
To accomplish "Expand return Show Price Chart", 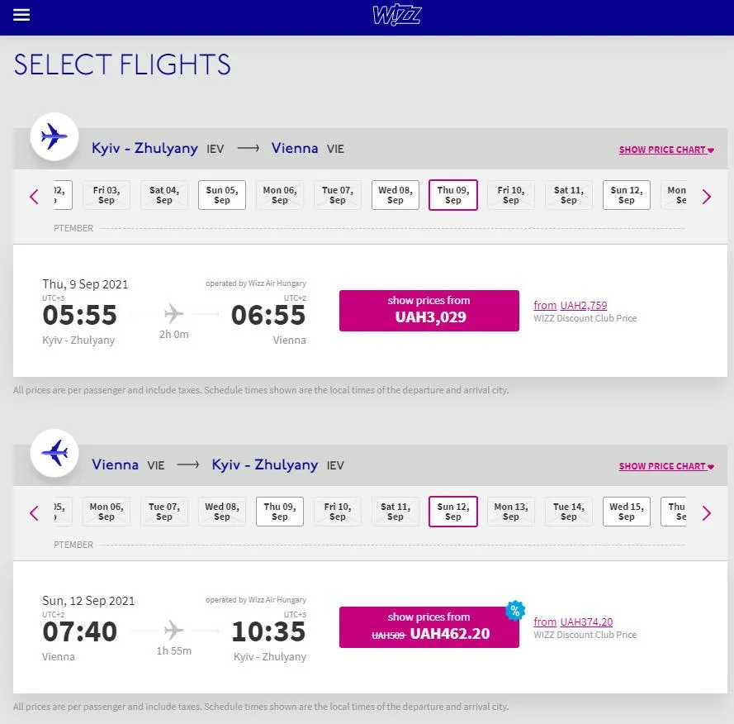I will (666, 466).
